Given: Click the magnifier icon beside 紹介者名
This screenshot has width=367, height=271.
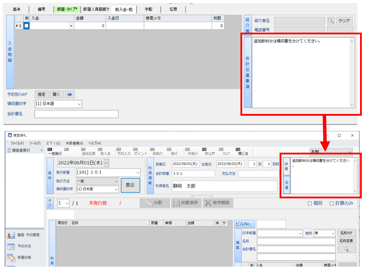Looking at the screenshot, I should tap(331, 20).
